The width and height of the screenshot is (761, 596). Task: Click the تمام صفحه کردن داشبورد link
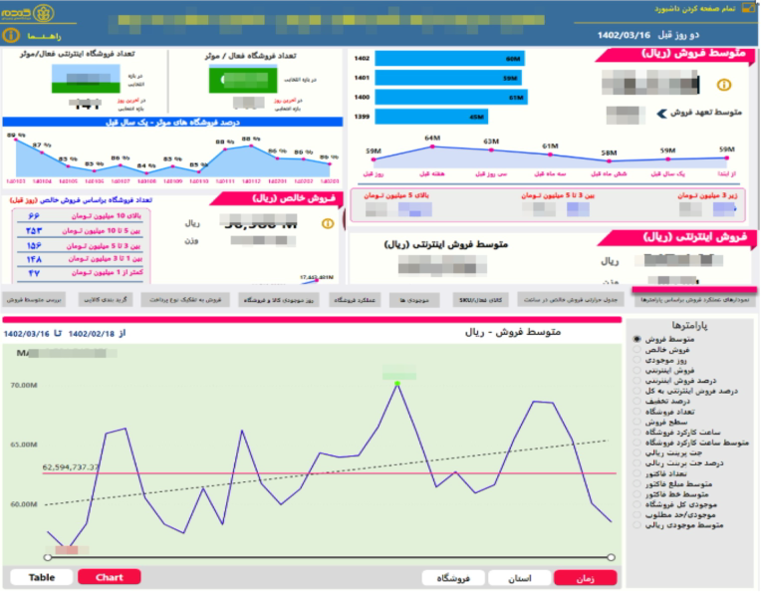point(694,8)
